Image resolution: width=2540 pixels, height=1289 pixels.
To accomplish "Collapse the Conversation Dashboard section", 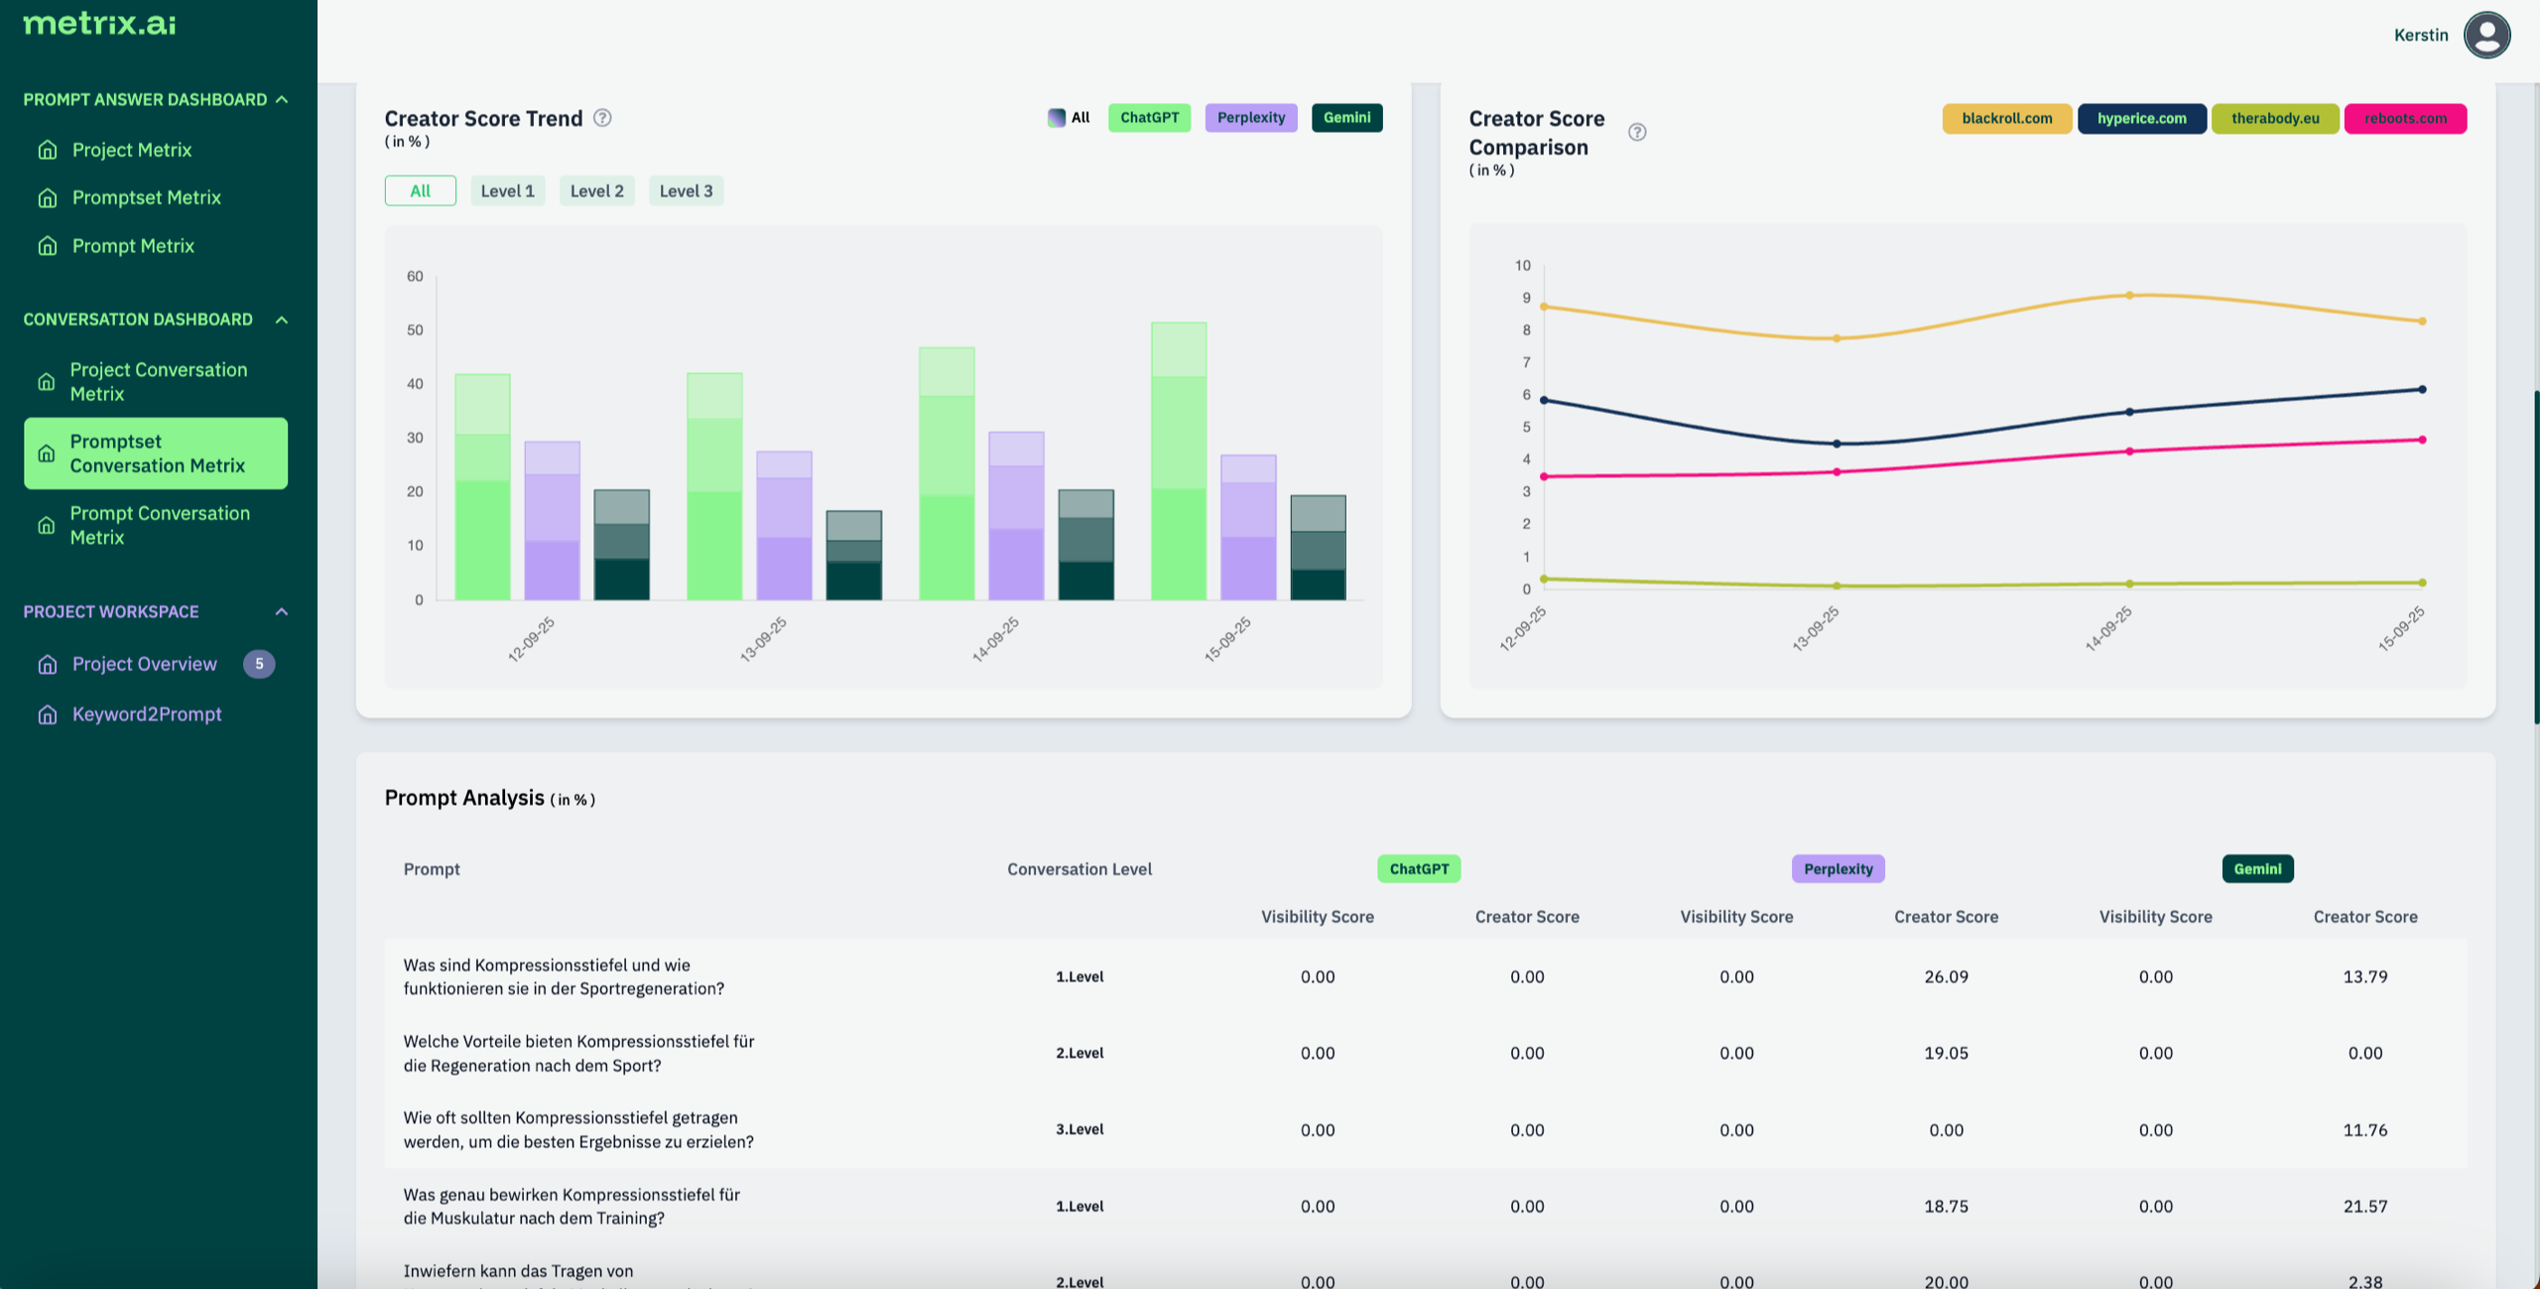I will [x=282, y=320].
